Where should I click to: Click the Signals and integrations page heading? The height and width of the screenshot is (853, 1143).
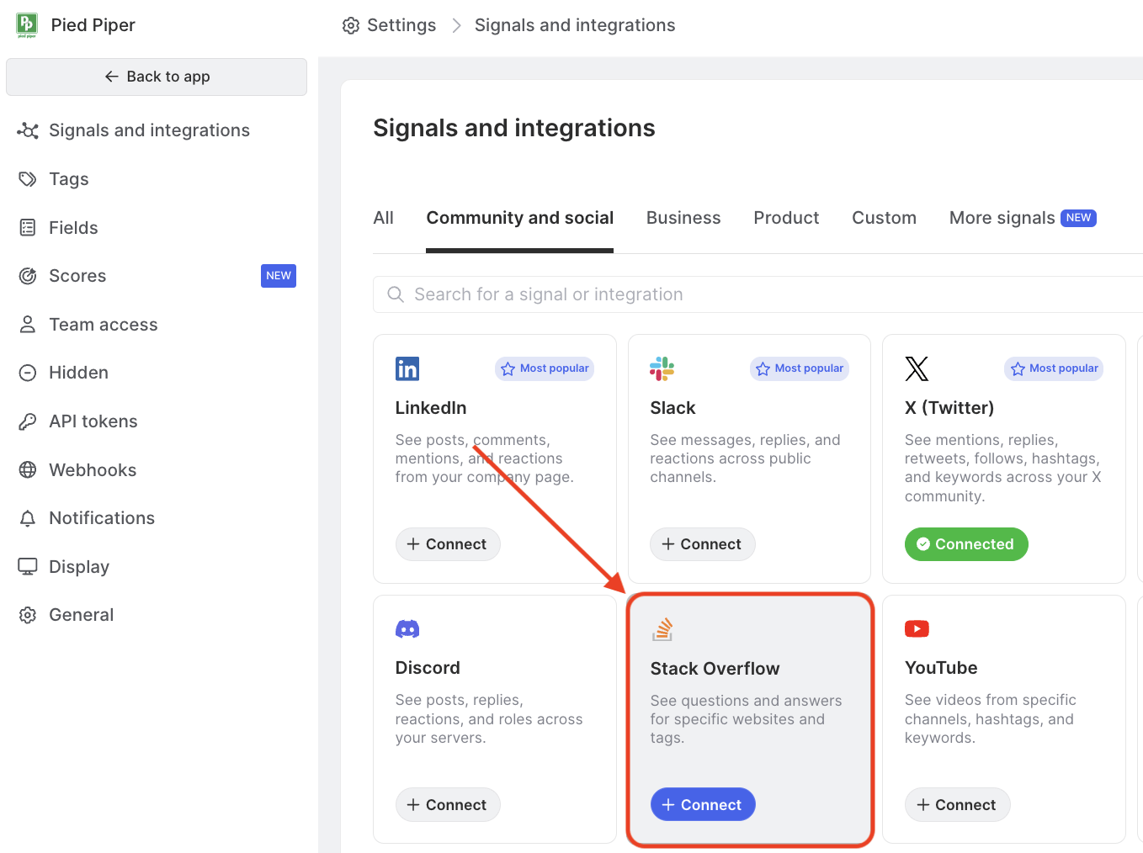(514, 128)
